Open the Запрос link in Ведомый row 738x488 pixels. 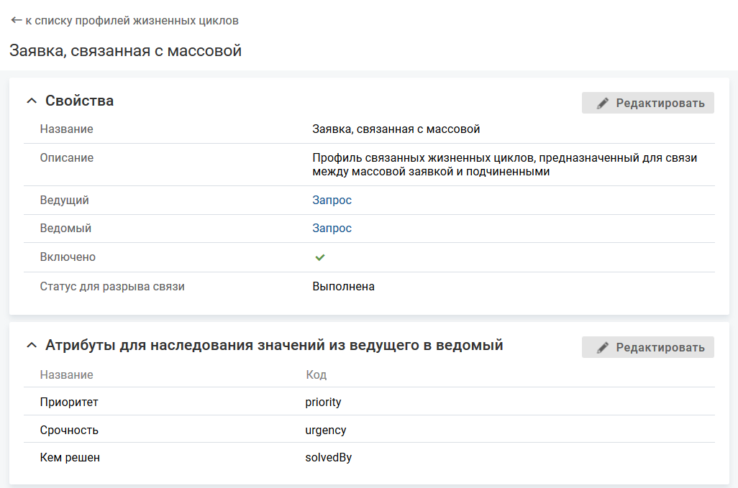tap(332, 229)
